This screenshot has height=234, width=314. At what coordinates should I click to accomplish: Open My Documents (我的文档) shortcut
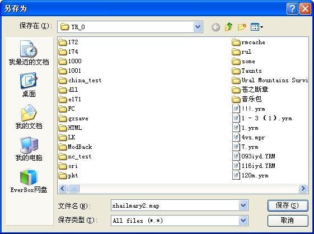coord(29,116)
